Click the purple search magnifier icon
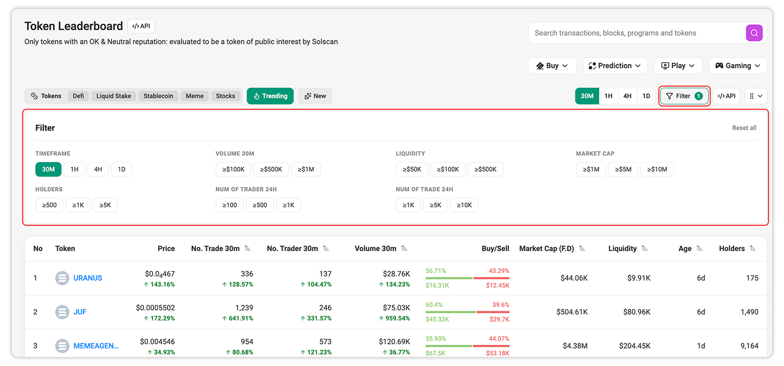 point(754,33)
